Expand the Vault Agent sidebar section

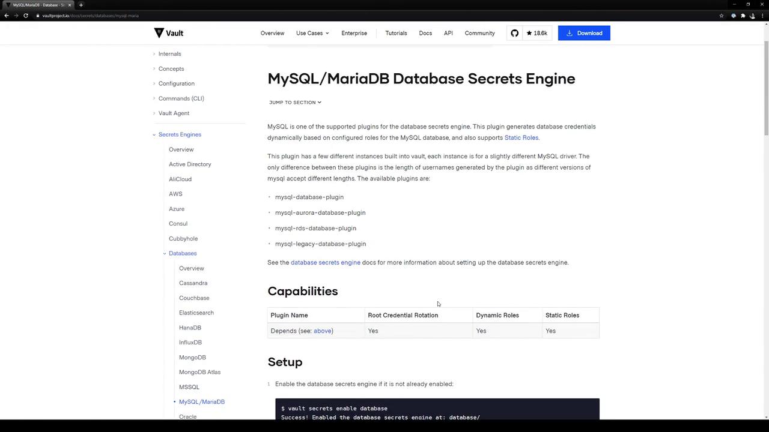(174, 113)
